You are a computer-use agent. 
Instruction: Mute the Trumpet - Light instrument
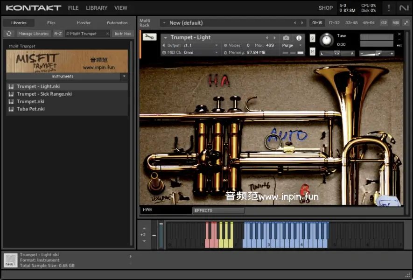[312, 52]
